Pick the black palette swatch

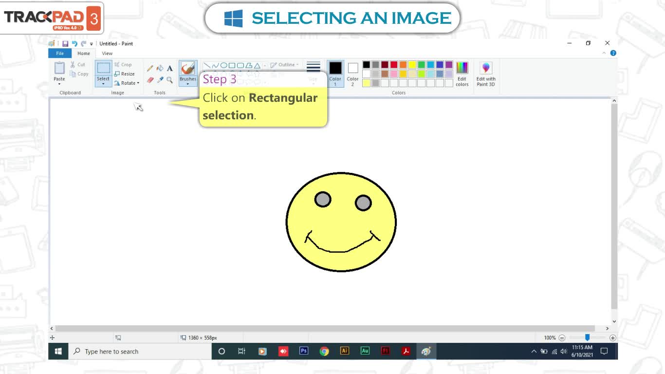pyautogui.click(x=366, y=65)
